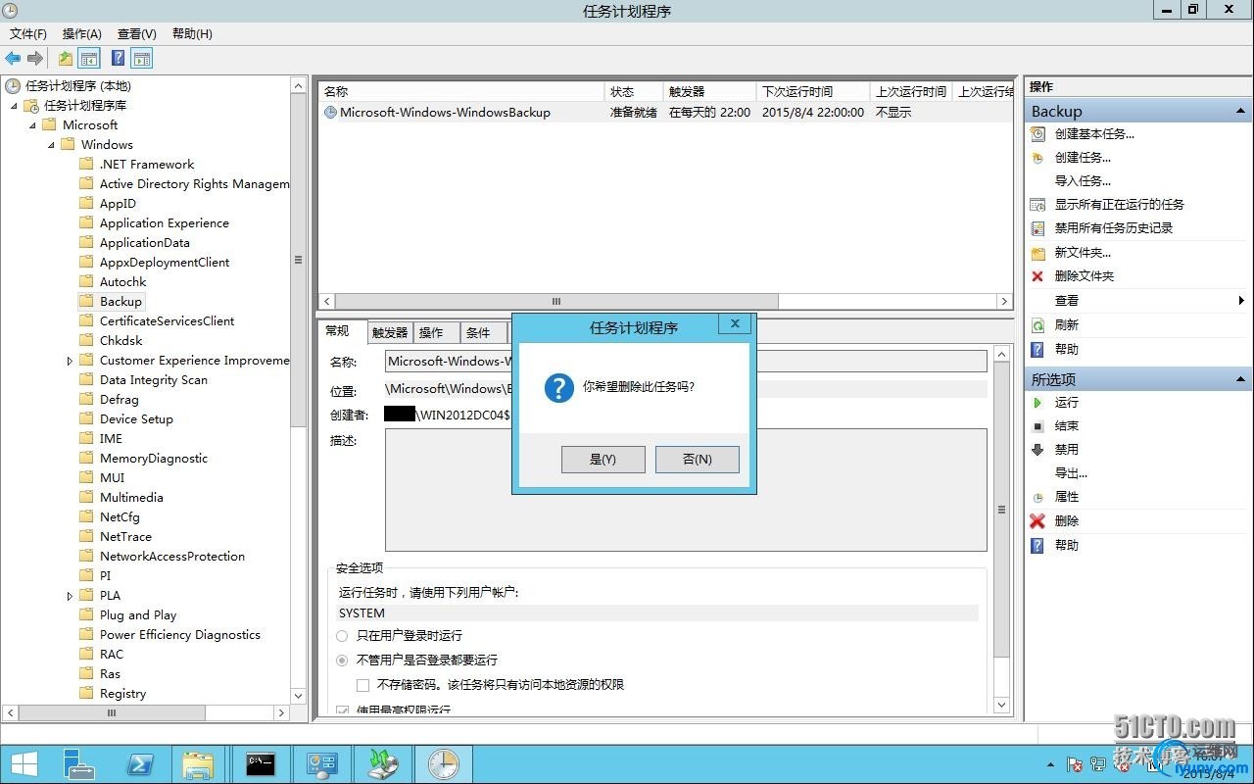Collapse the Backup actions section arrow
The height and width of the screenshot is (784, 1254).
coord(1240,112)
